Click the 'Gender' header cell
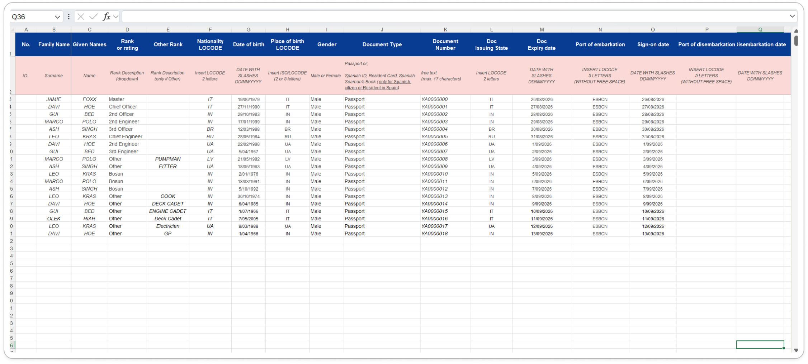Viewport: 808px width, 364px height. [327, 44]
